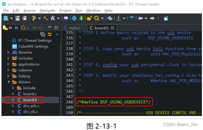Click line number 341 in editor gutter

coord(69,64)
